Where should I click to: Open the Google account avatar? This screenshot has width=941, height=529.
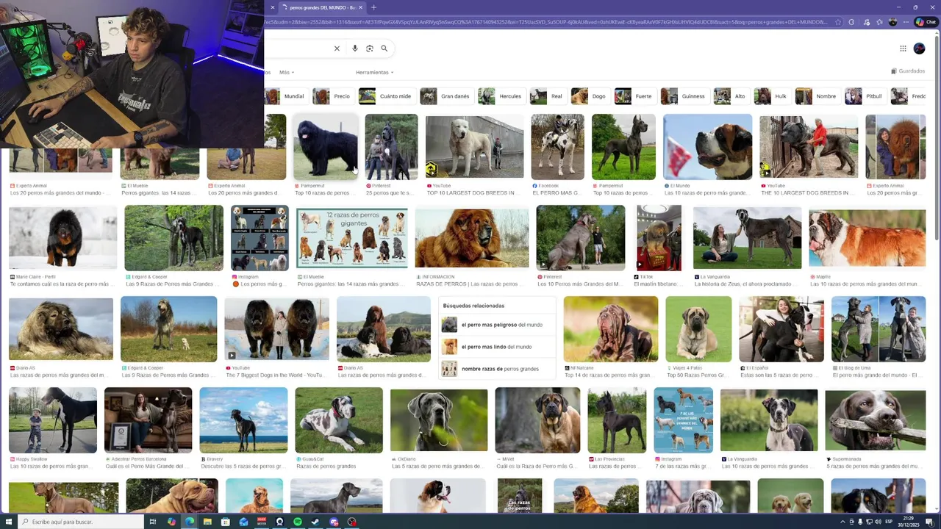[x=919, y=48]
